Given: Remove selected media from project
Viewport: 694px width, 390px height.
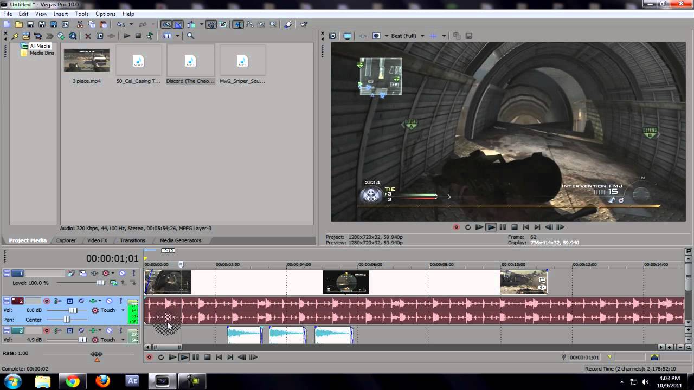Looking at the screenshot, I should (x=88, y=36).
